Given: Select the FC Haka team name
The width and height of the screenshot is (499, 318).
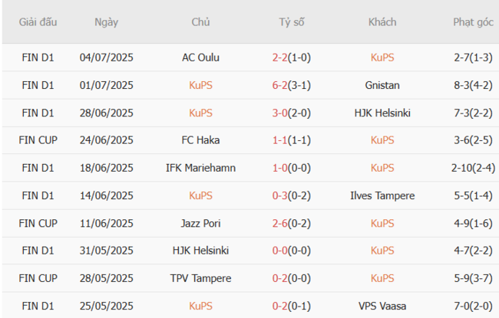Looking at the screenshot, I should (201, 140).
